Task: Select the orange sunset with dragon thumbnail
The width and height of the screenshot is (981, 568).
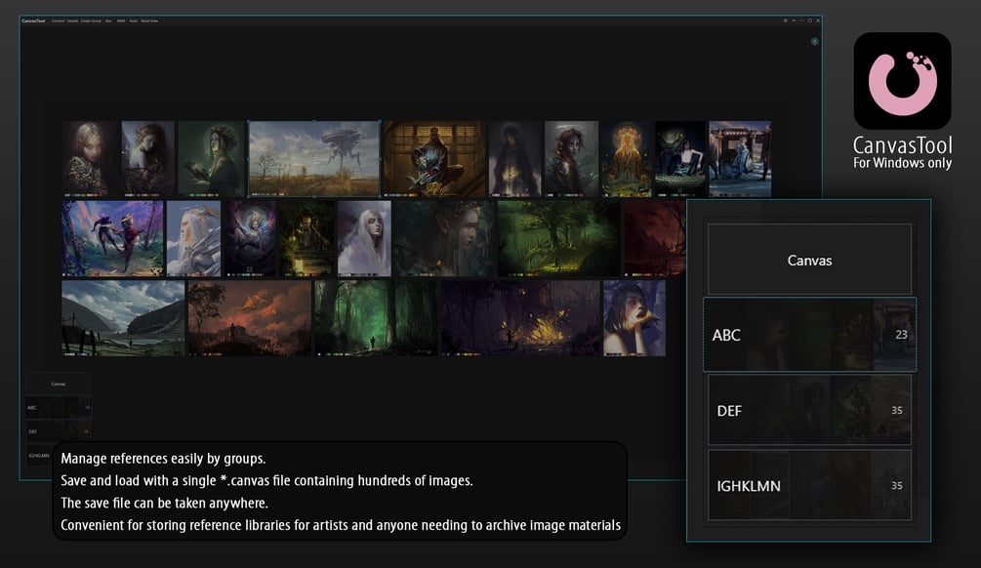Action: (250, 318)
